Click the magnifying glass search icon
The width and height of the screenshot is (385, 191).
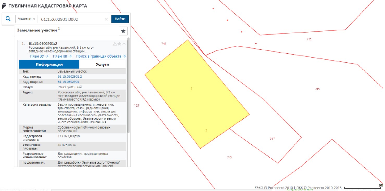point(8,19)
